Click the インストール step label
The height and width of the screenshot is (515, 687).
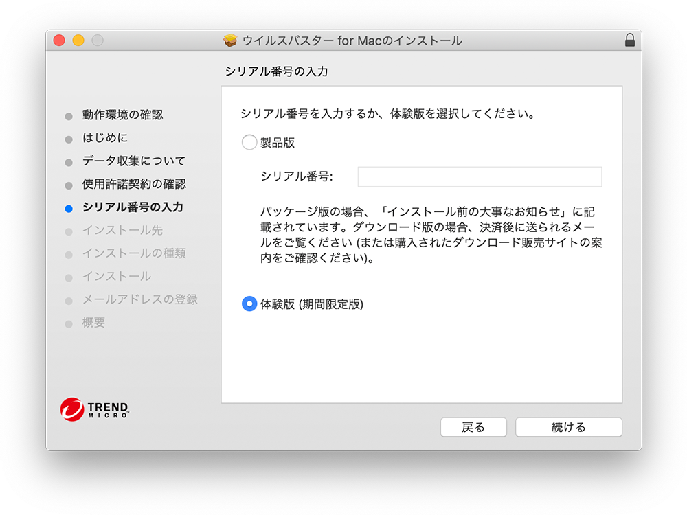[116, 277]
